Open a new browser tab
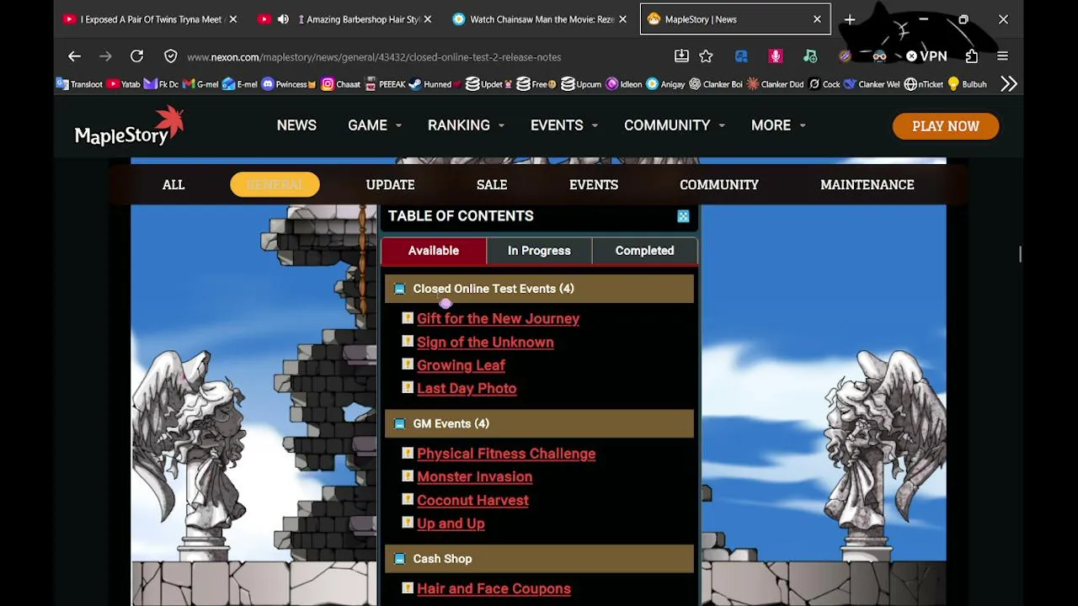 coord(850,19)
